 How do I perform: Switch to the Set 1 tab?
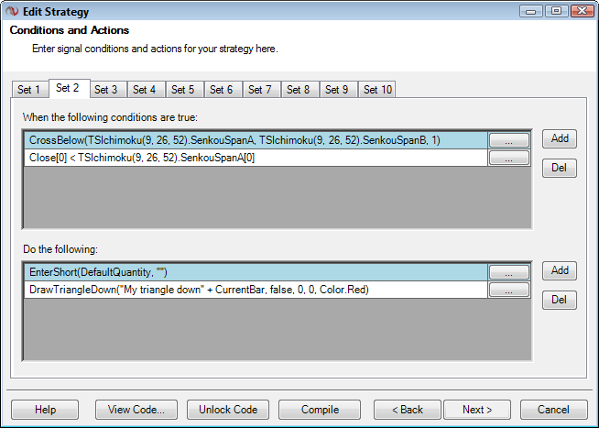[30, 90]
